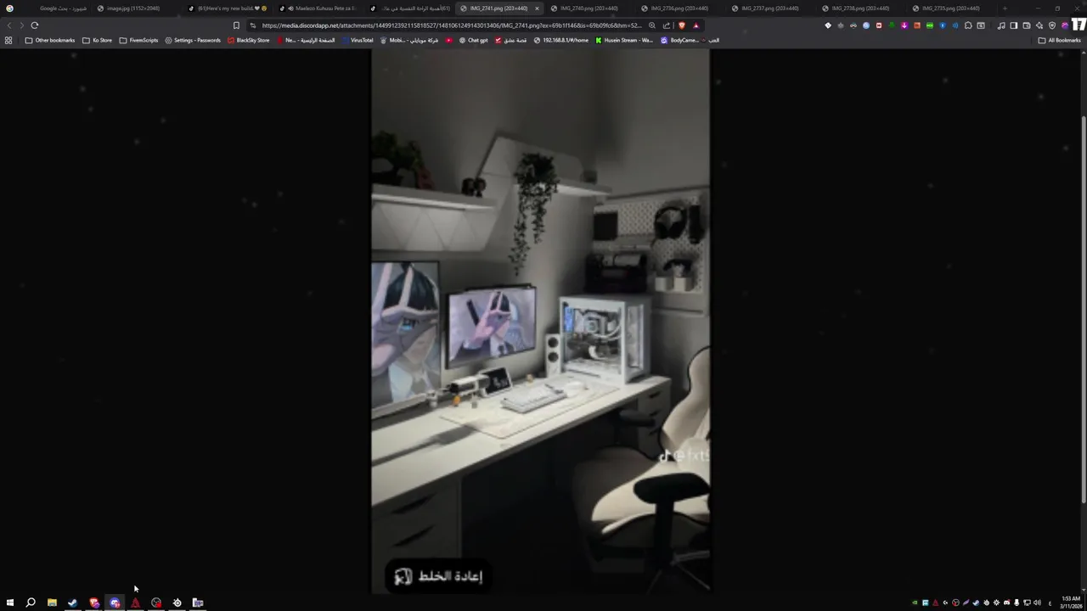Click the displayed desk setup image
This screenshot has height=611, width=1087.
point(540,321)
